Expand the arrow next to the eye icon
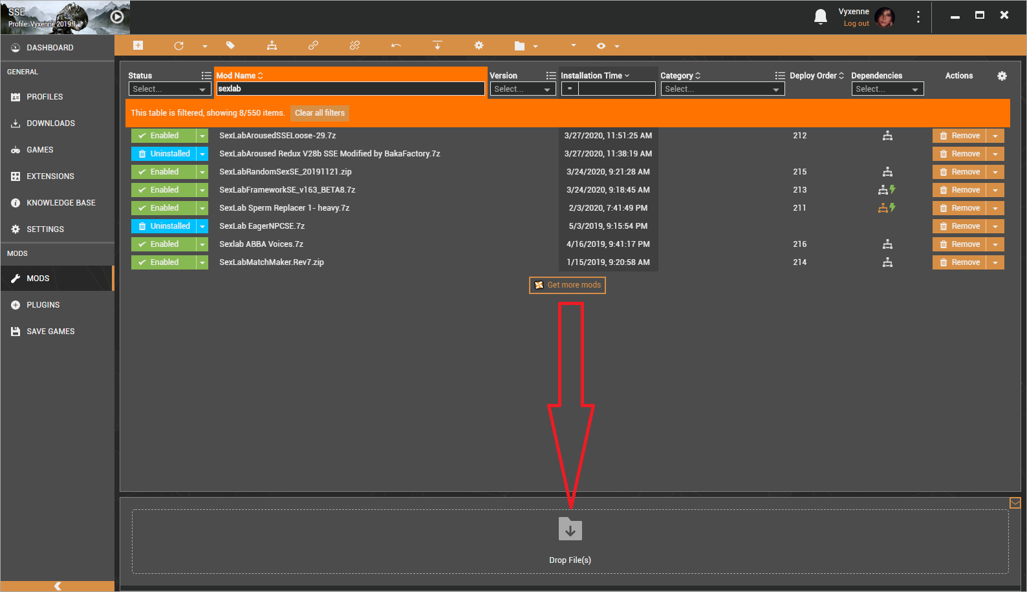The height and width of the screenshot is (592, 1027). point(617,46)
